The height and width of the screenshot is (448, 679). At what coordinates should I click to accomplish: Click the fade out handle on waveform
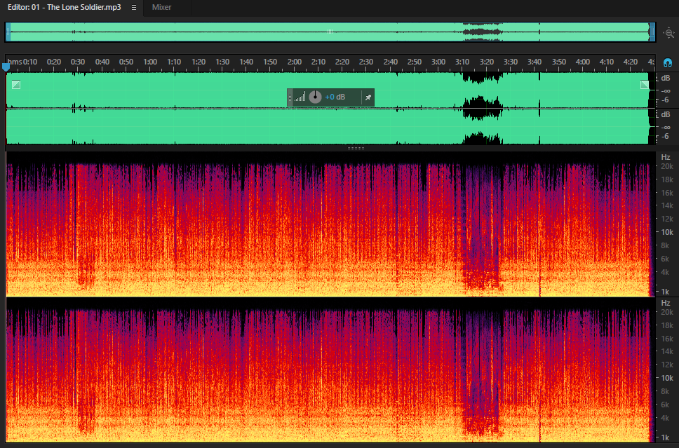pyautogui.click(x=645, y=84)
